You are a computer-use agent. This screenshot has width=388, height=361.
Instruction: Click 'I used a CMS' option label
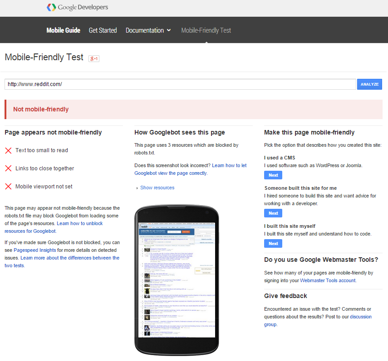tap(280, 158)
